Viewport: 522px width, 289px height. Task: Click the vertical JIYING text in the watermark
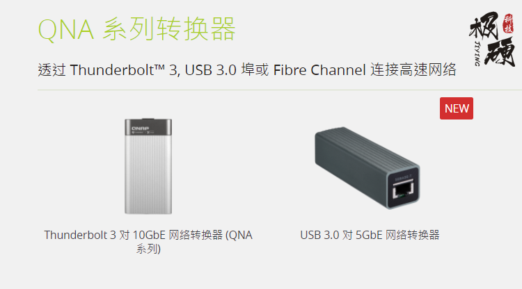tap(477, 53)
